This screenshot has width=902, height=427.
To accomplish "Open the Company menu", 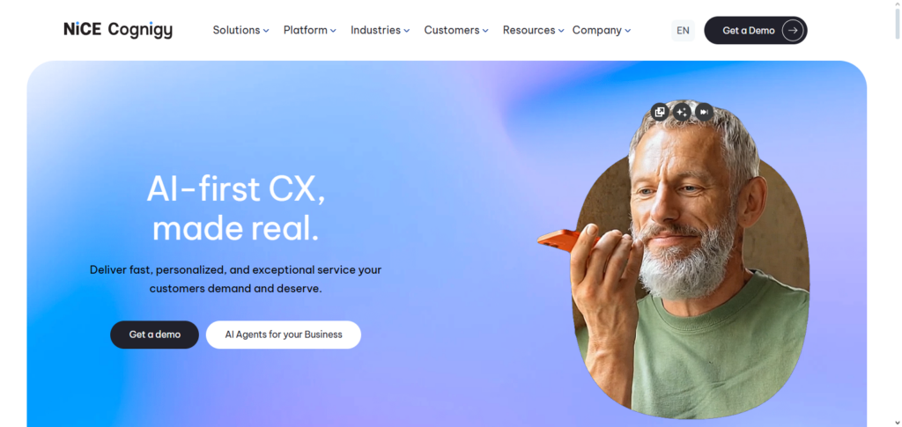I will (x=601, y=31).
